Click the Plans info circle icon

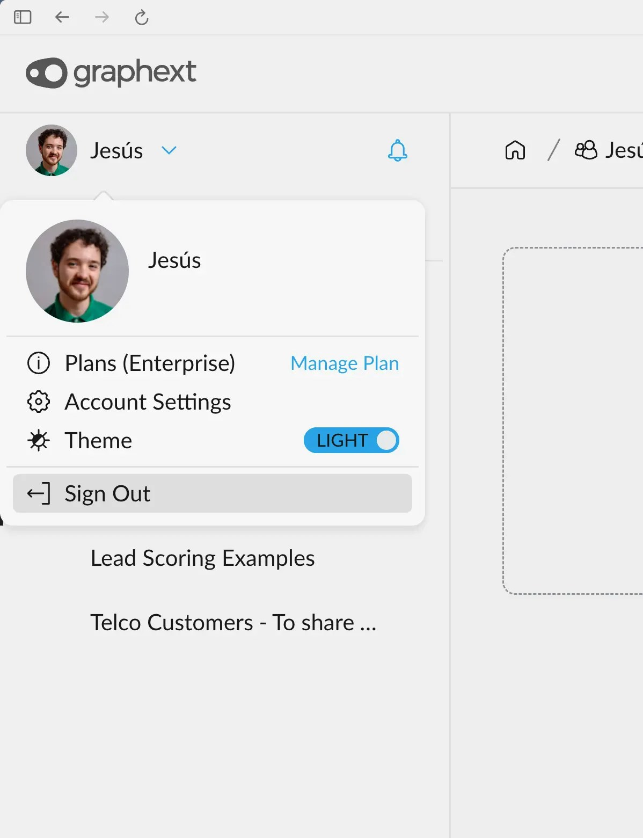[x=39, y=363]
